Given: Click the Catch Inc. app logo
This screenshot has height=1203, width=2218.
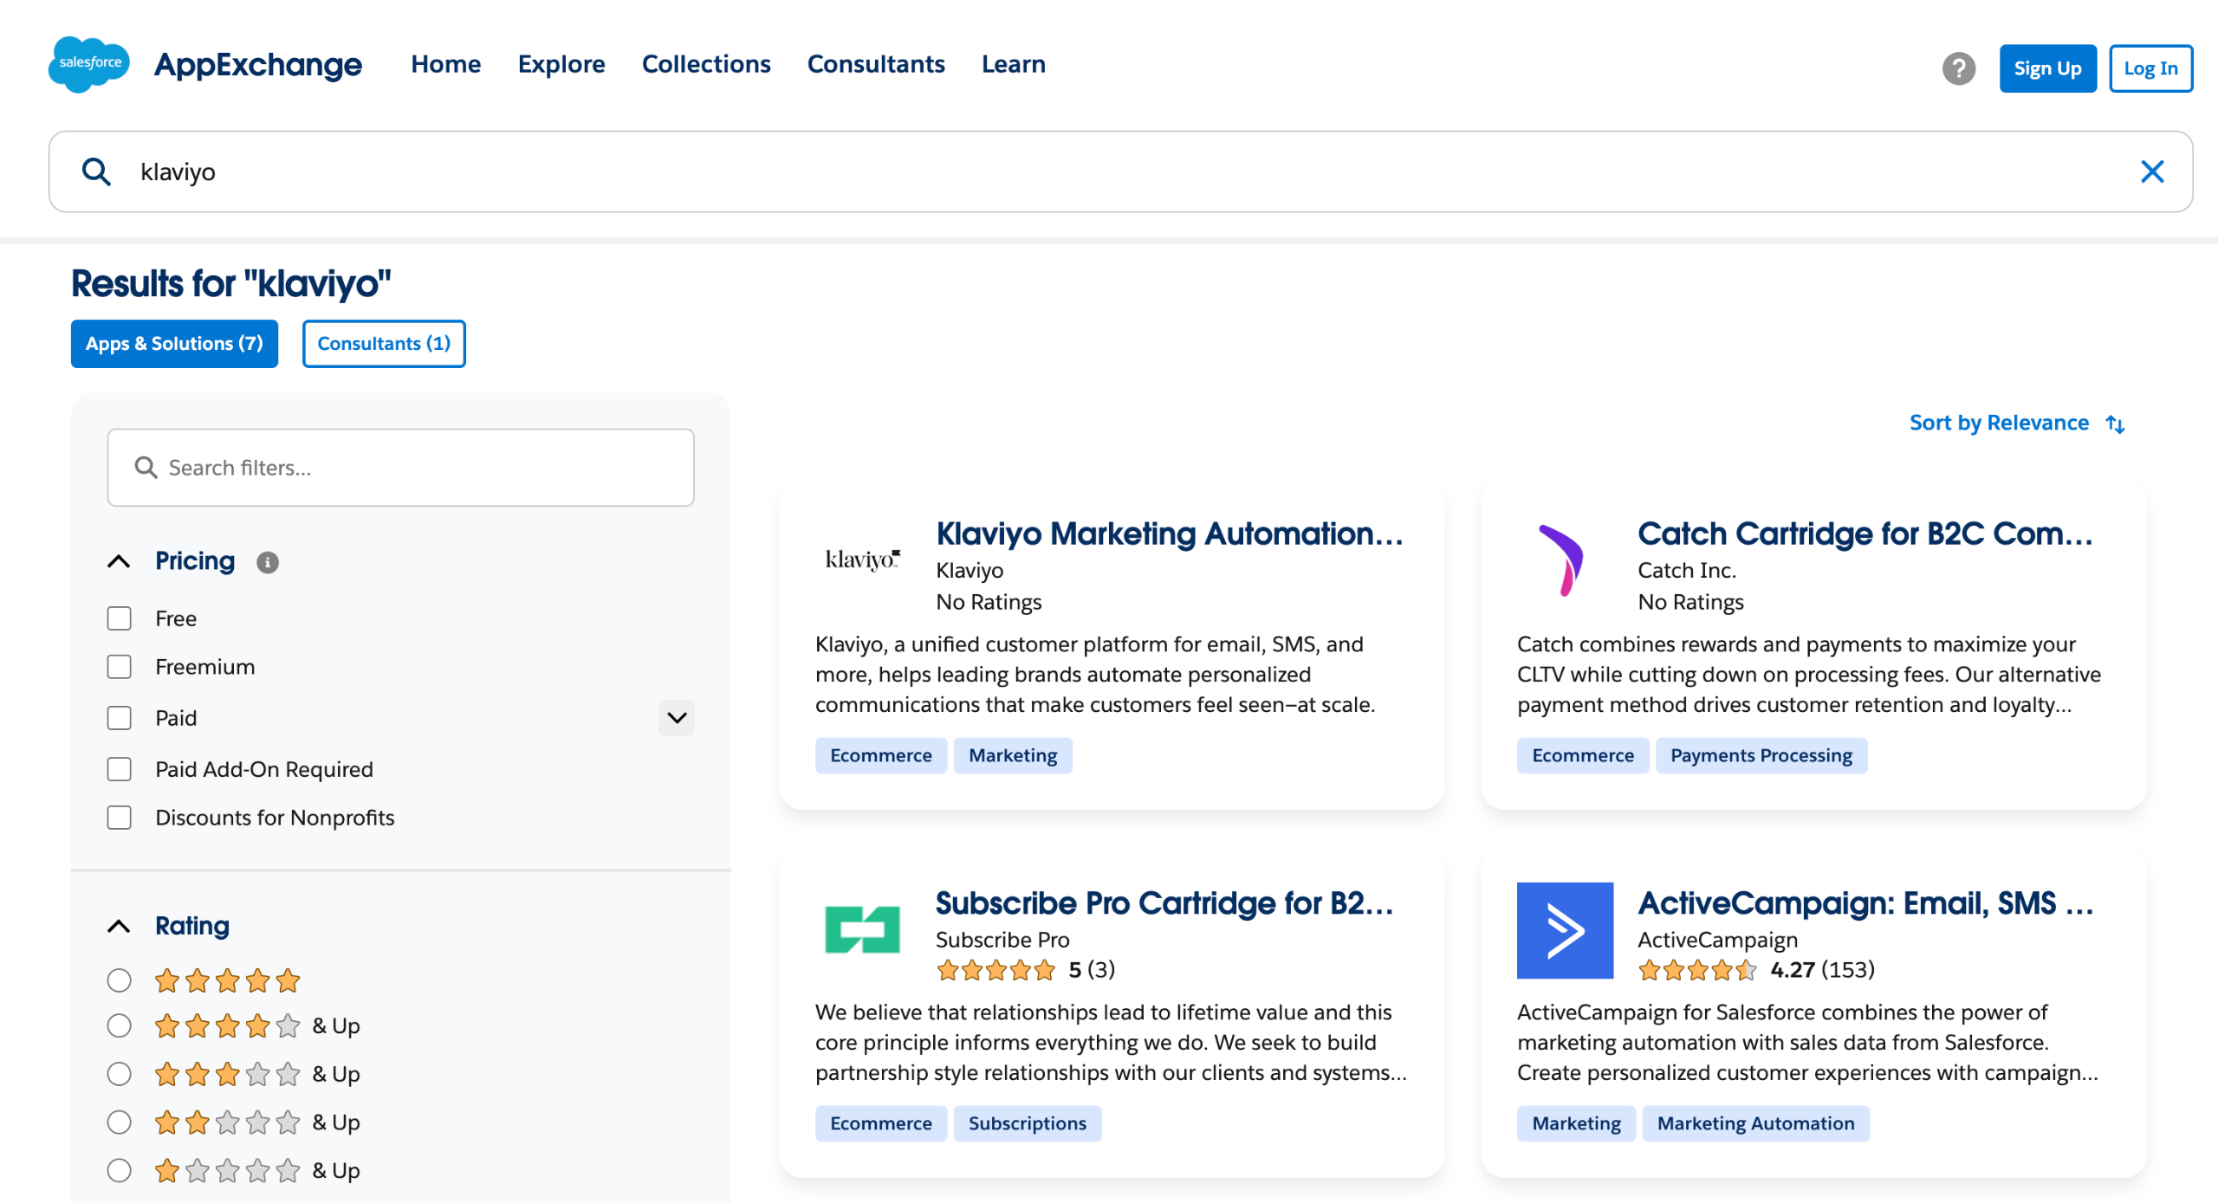Looking at the screenshot, I should [1563, 560].
